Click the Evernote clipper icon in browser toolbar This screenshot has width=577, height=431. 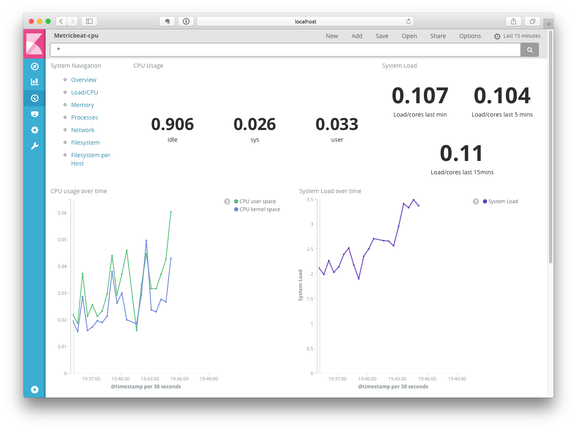click(167, 21)
